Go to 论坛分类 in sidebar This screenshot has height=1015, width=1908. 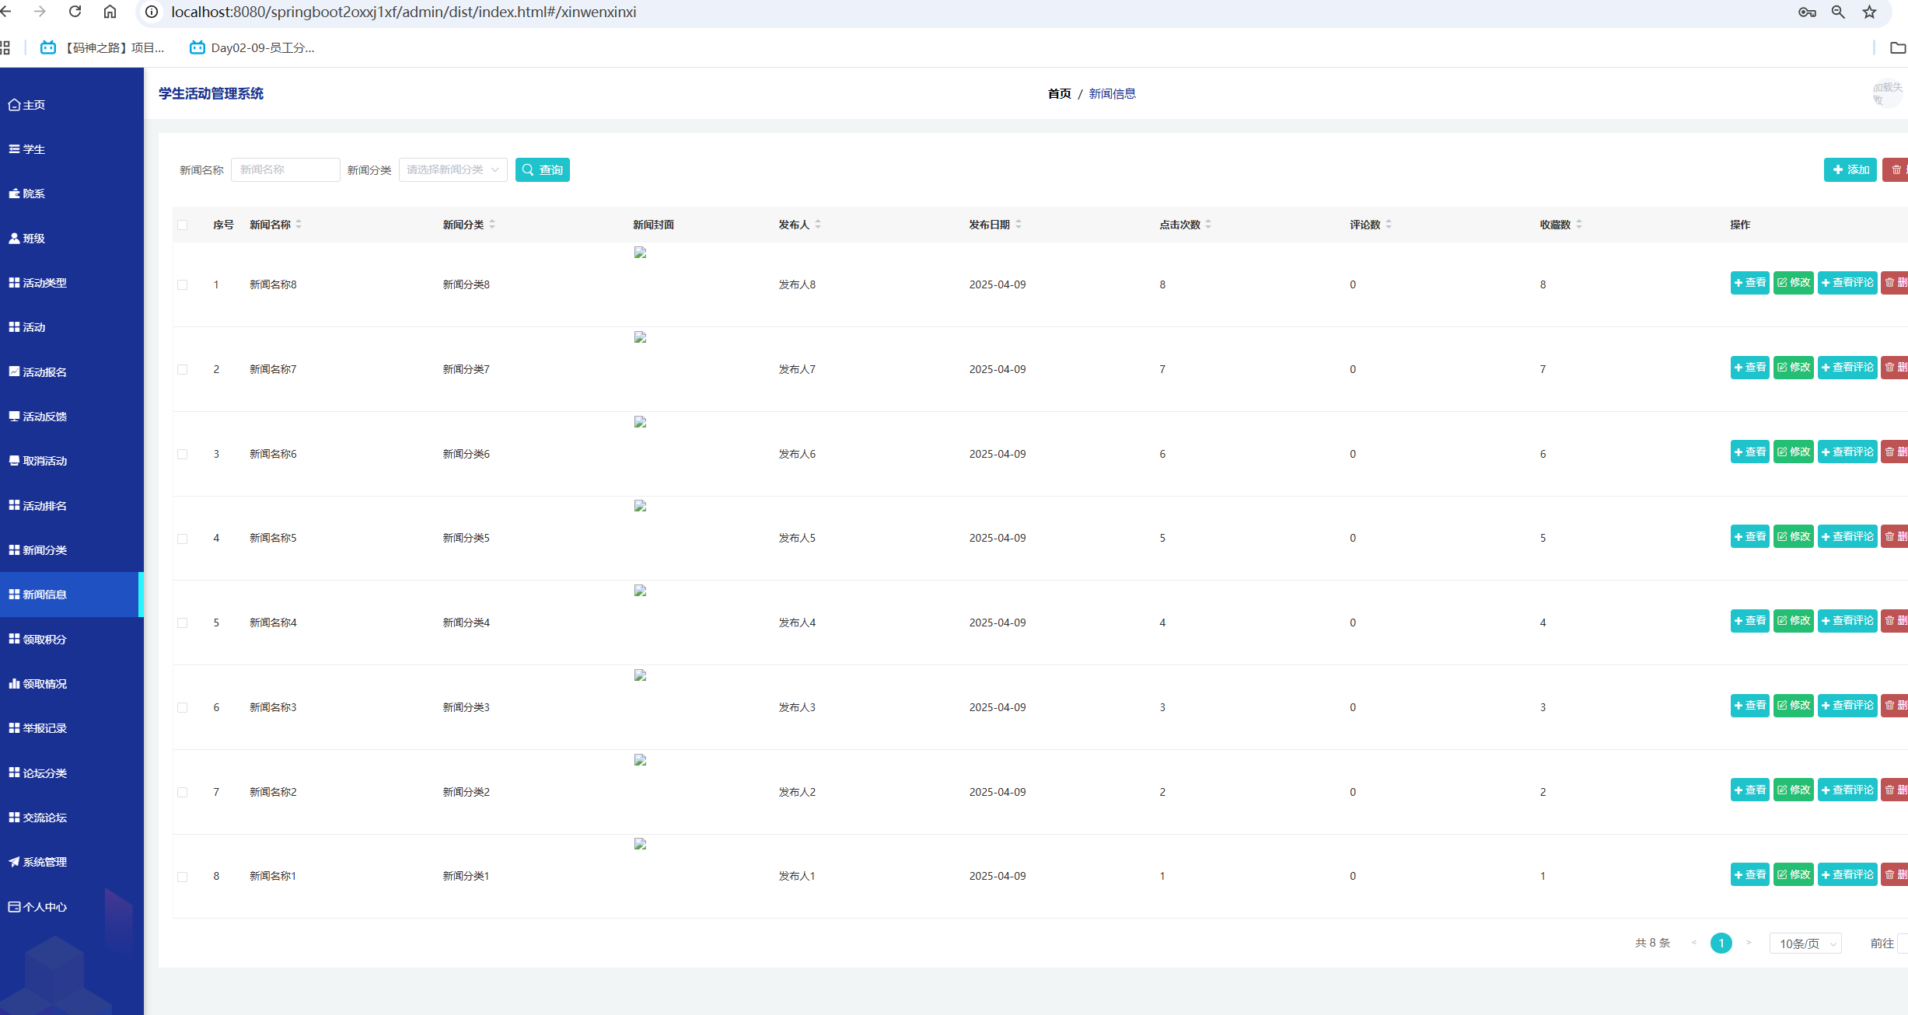(x=45, y=773)
